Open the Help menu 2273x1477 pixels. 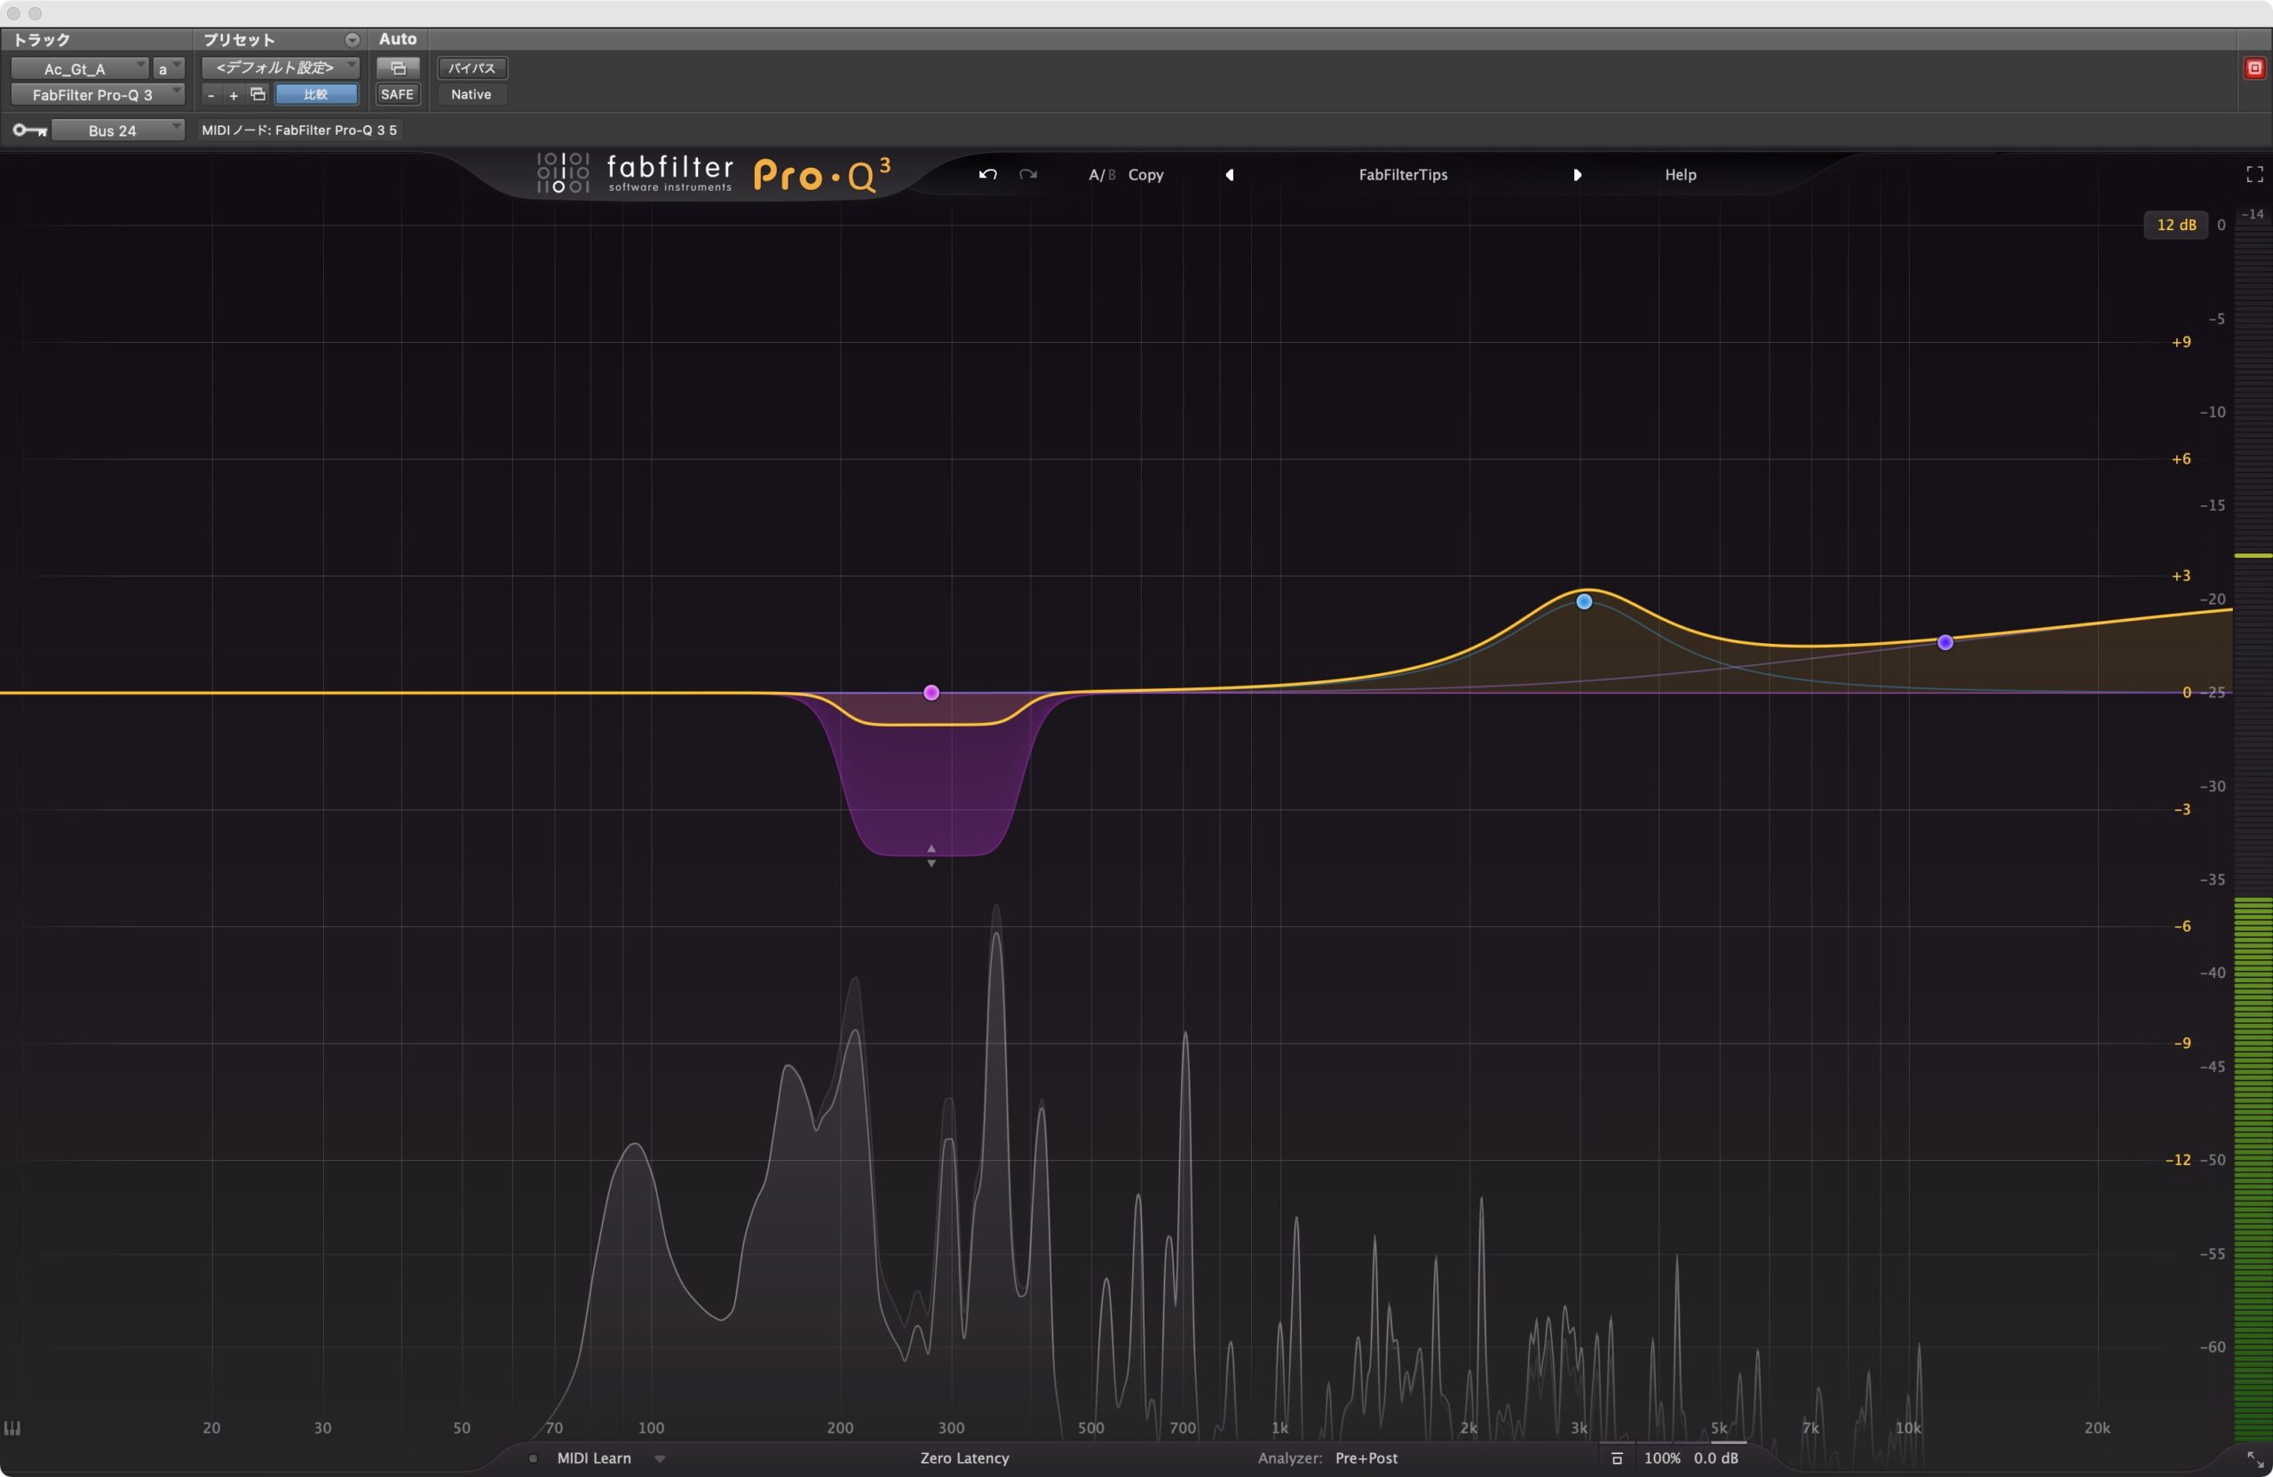[x=1680, y=175]
